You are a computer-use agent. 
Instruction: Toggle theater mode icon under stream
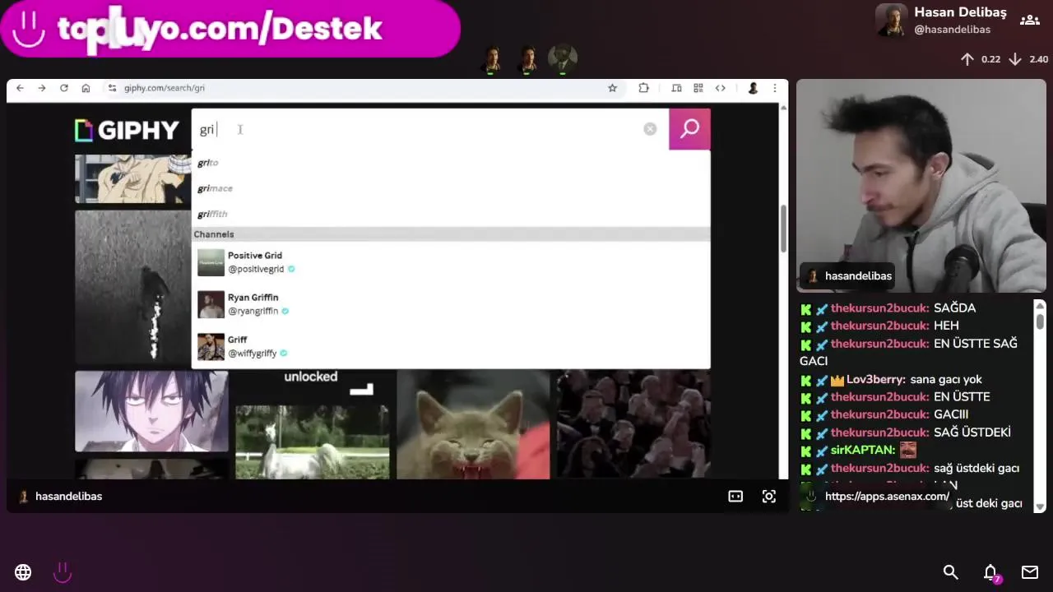point(735,497)
